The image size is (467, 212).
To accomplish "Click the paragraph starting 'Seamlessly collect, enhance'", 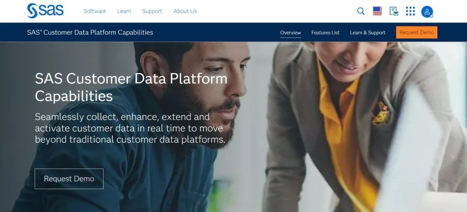I will click(x=130, y=128).
